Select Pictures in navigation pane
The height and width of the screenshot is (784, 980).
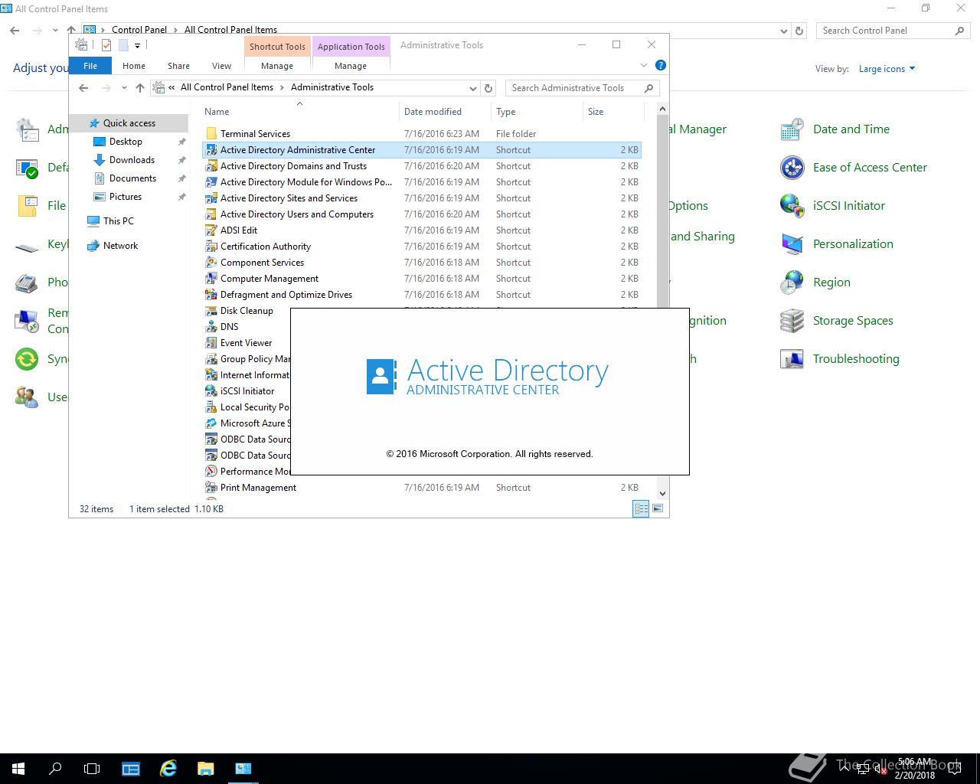[x=125, y=197]
